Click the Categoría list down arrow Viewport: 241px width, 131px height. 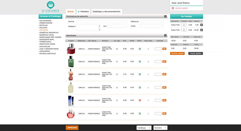[99, 30]
